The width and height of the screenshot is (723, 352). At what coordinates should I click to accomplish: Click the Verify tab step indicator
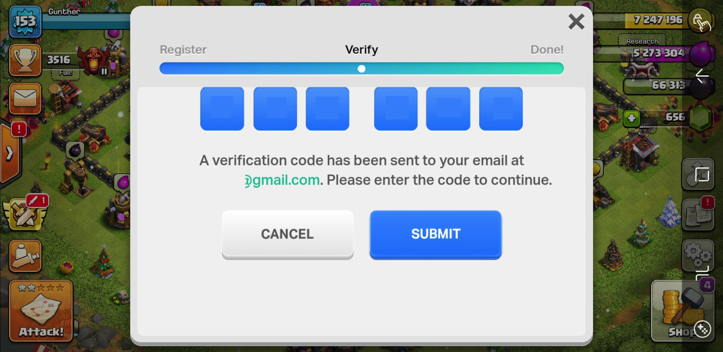click(x=361, y=49)
